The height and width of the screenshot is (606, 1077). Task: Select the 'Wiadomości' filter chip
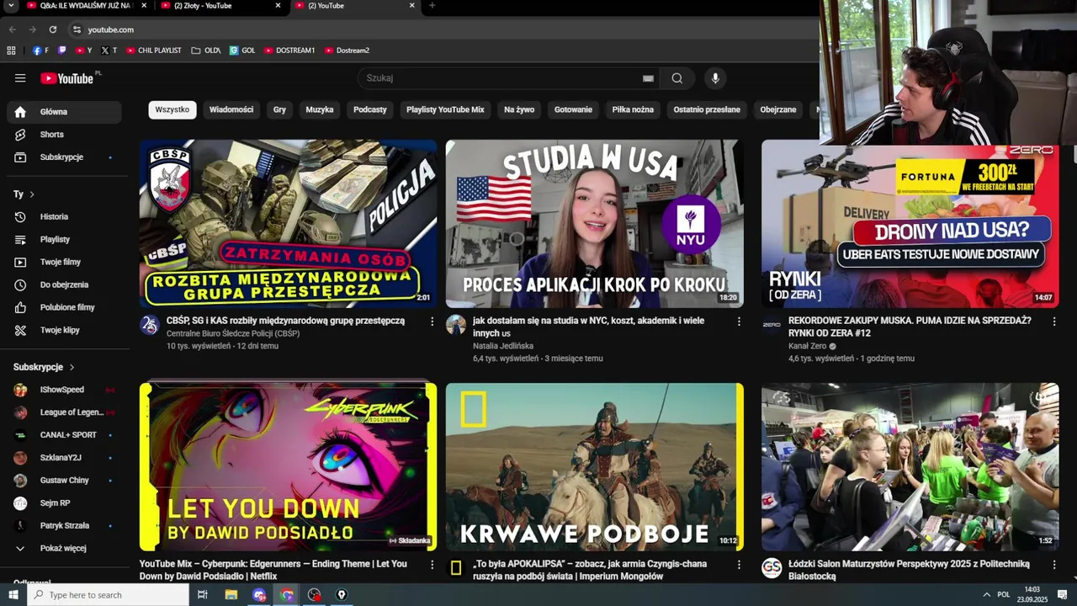231,109
